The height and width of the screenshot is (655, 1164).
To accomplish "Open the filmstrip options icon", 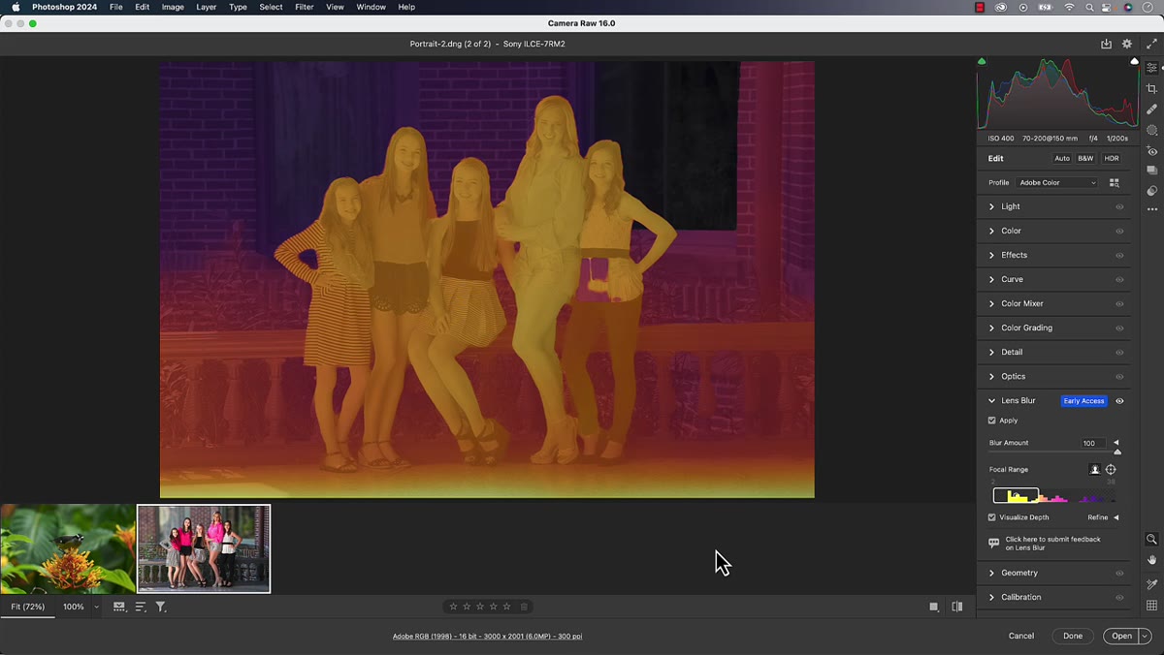I will [x=119, y=607].
